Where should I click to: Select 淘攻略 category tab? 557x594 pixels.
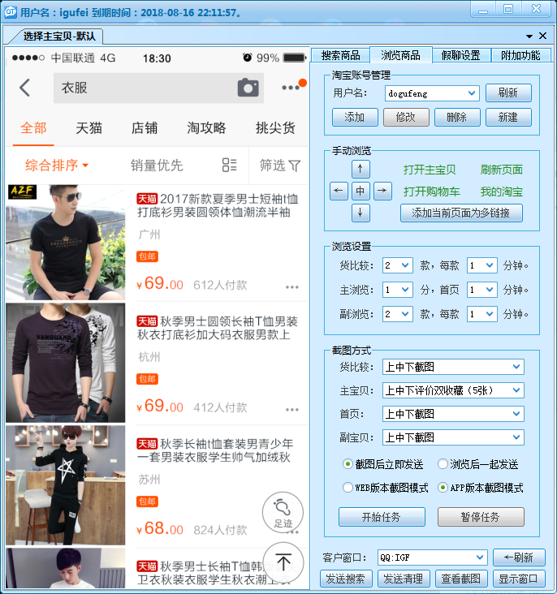pos(206,128)
